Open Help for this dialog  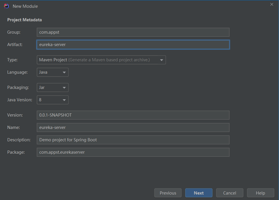(x=261, y=193)
